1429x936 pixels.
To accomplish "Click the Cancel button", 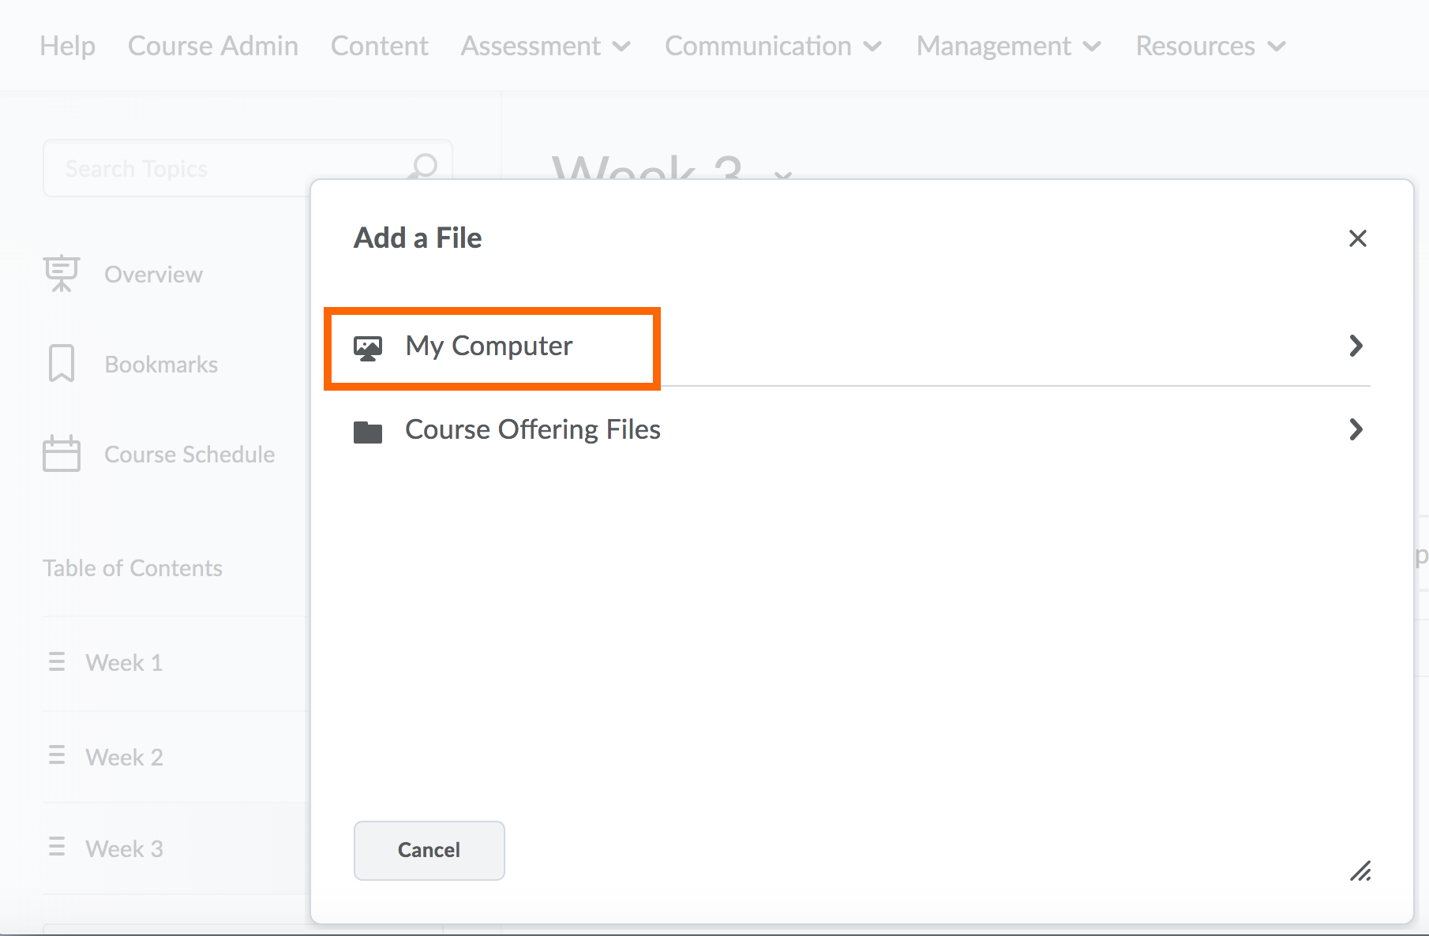I will point(429,850).
